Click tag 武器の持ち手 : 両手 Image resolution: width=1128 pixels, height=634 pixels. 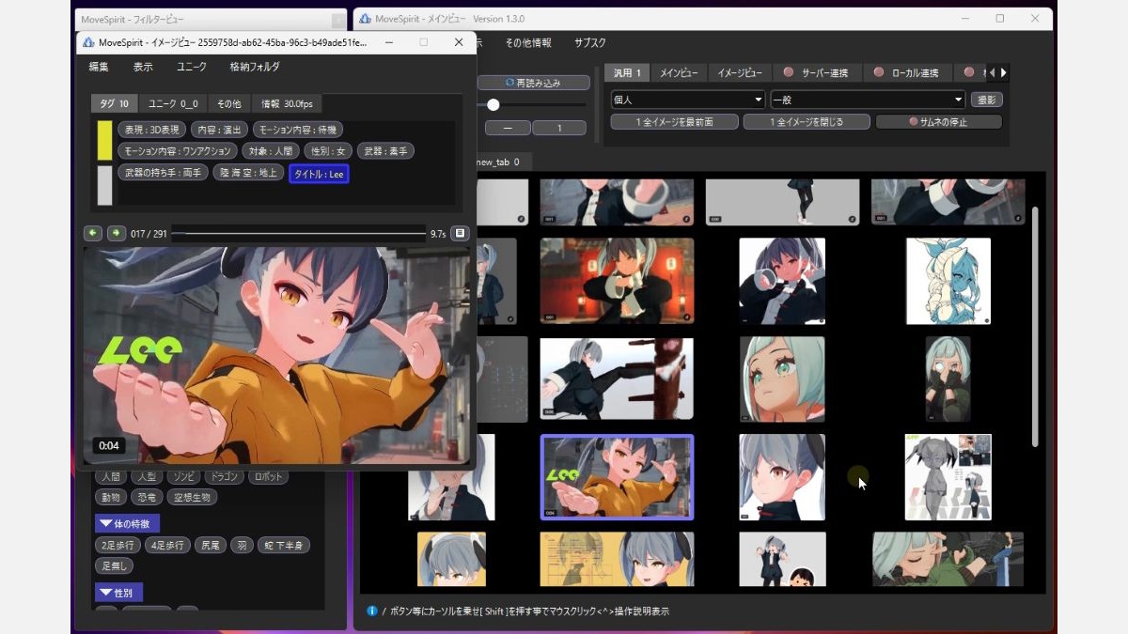(x=163, y=173)
